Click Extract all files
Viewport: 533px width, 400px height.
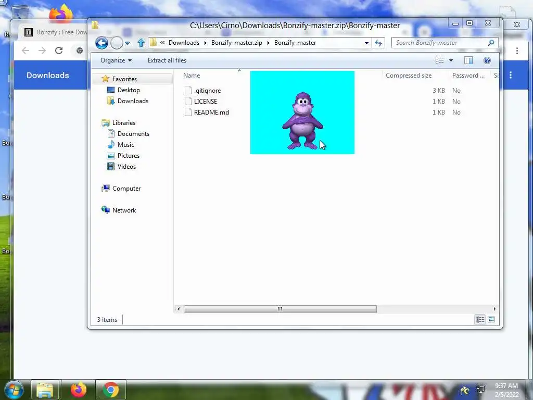click(167, 60)
